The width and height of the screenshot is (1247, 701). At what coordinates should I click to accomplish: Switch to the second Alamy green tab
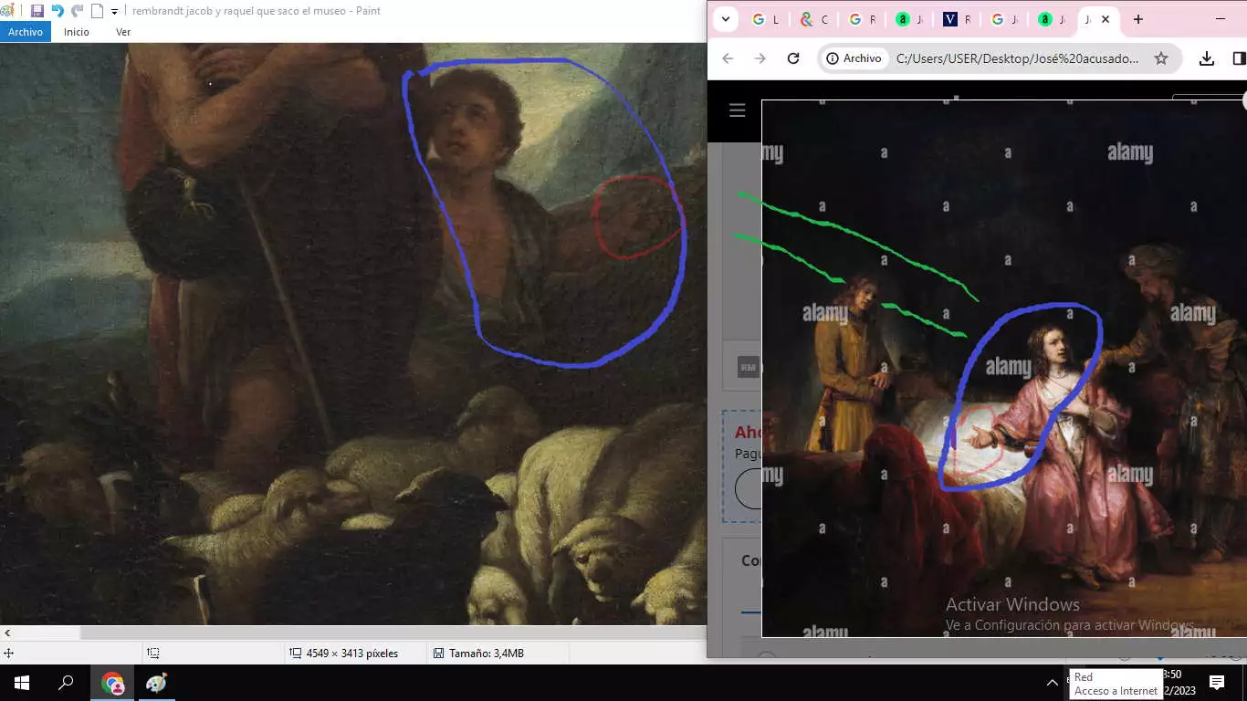pos(1053,19)
